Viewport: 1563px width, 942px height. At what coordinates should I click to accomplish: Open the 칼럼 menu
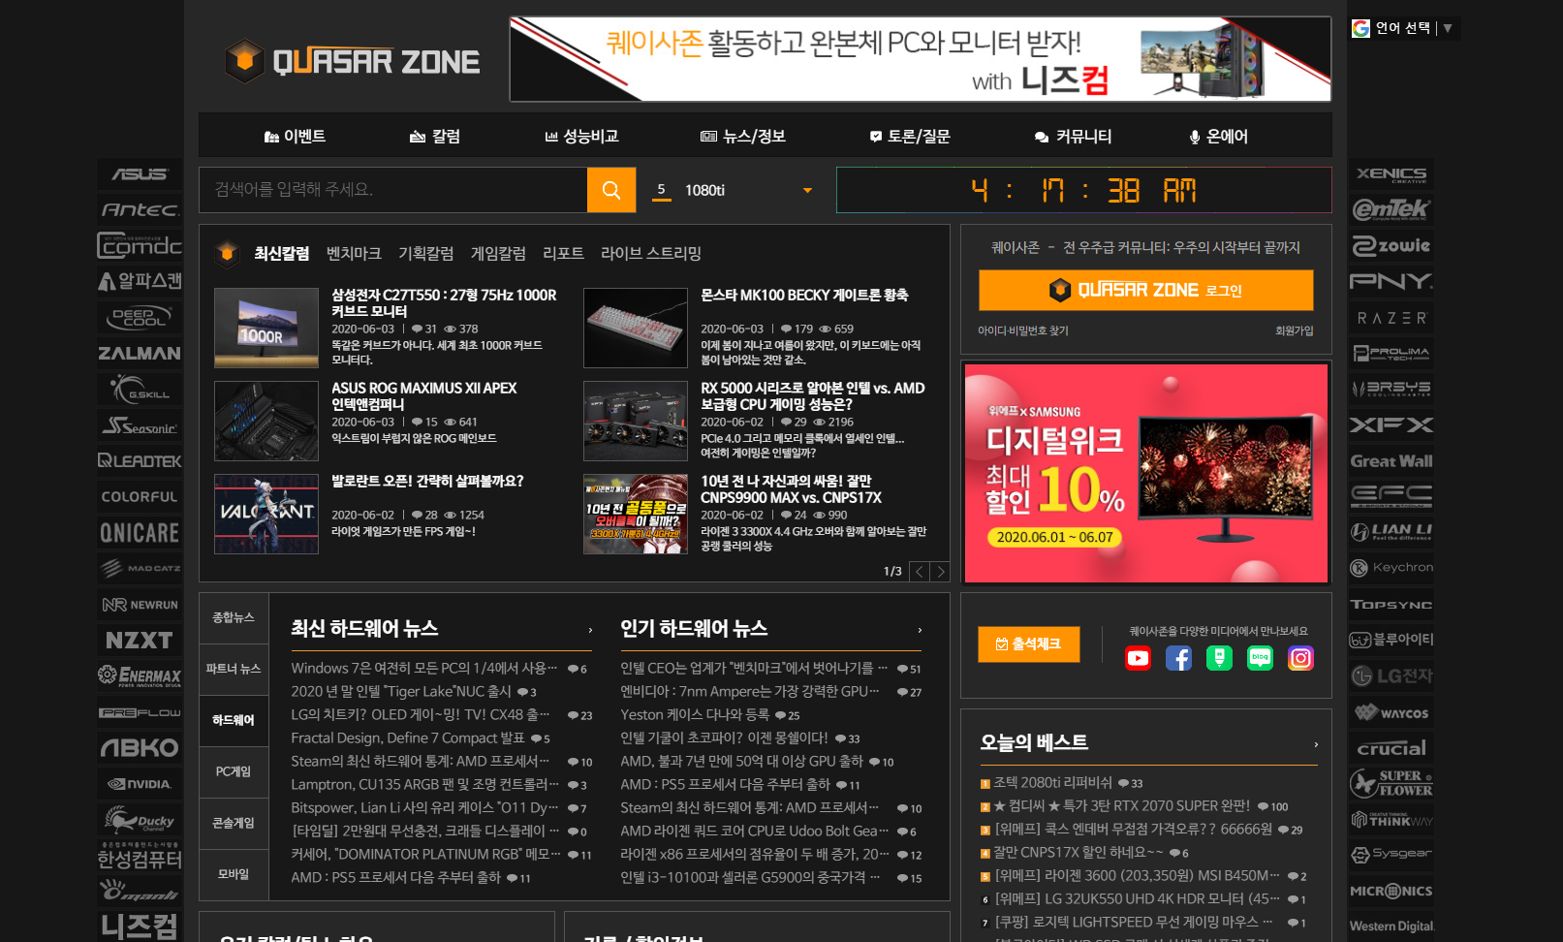pyautogui.click(x=435, y=136)
